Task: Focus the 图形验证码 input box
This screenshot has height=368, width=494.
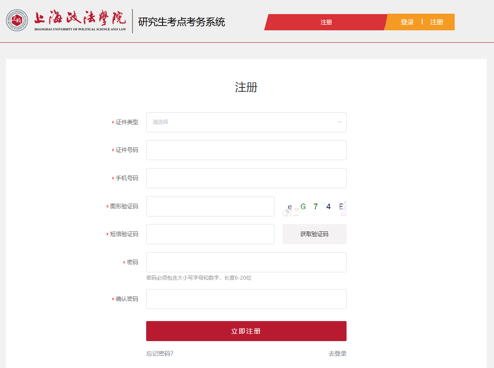Action: (210, 207)
